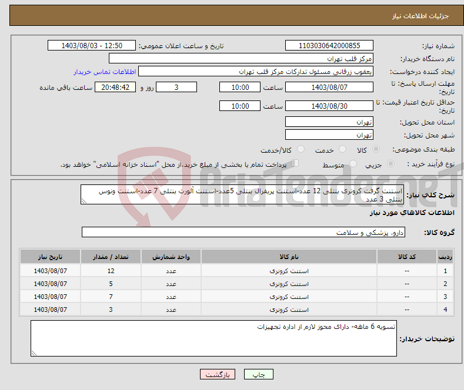
Task: Click the remaining time field 20:48:42
Action: (115, 87)
